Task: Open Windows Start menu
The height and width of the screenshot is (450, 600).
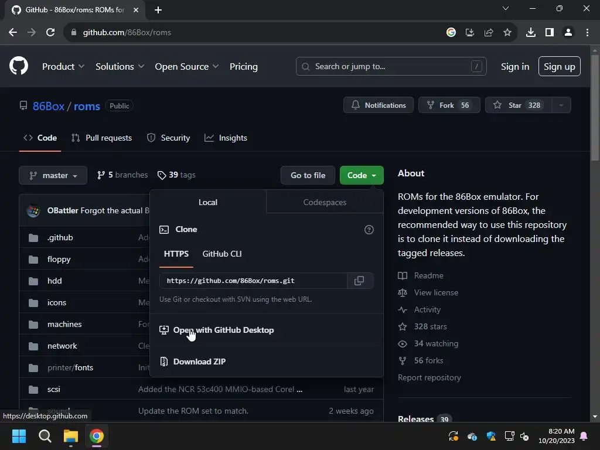Action: point(19,436)
